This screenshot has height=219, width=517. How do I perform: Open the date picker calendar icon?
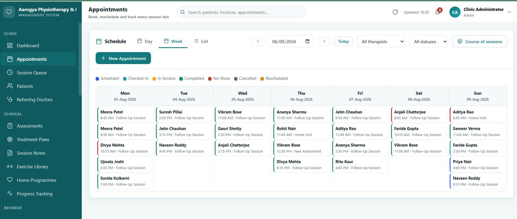[307, 41]
